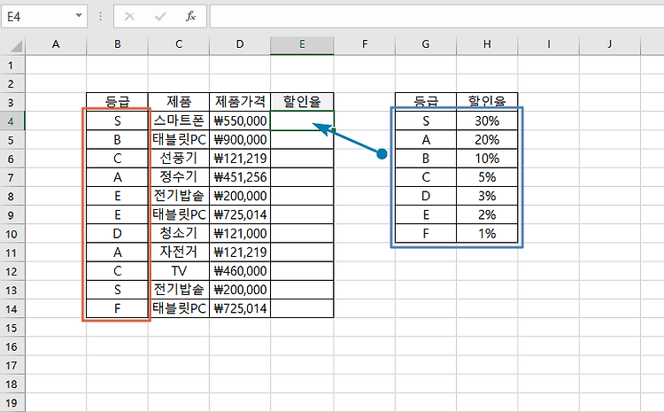Select column C header

(x=179, y=44)
